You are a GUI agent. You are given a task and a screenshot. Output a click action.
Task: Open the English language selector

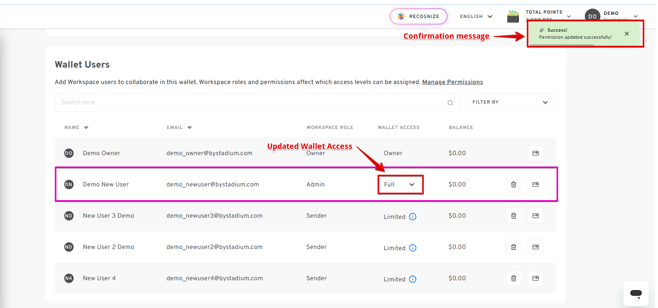(x=476, y=16)
